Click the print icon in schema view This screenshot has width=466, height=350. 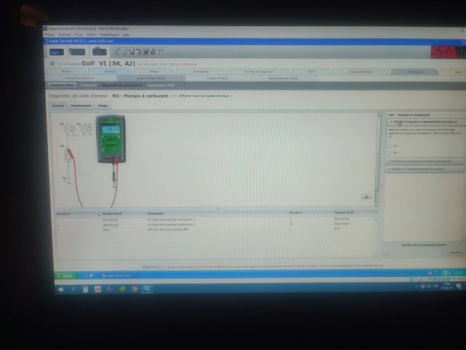[366, 196]
